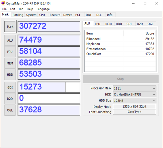Expand the Processor Mask dropdown

(x=134, y=88)
